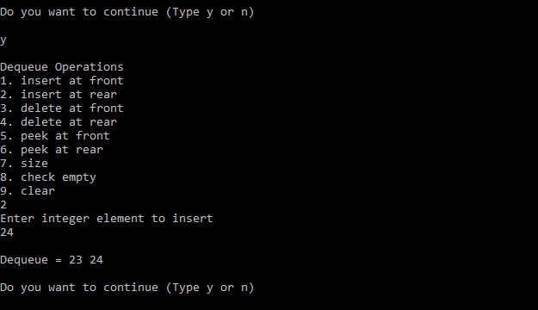Click the 'Dequeue Operations' heading text
Image resolution: width=538 pixels, height=310 pixels.
click(62, 67)
